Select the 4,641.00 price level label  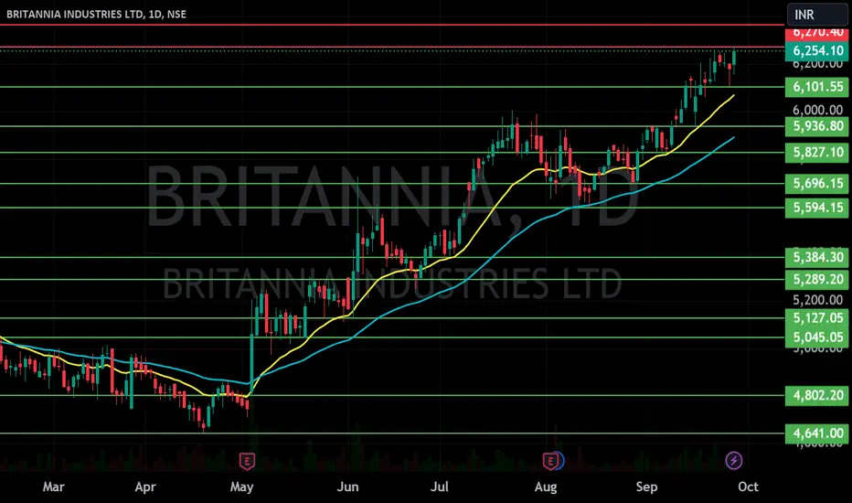pos(816,433)
